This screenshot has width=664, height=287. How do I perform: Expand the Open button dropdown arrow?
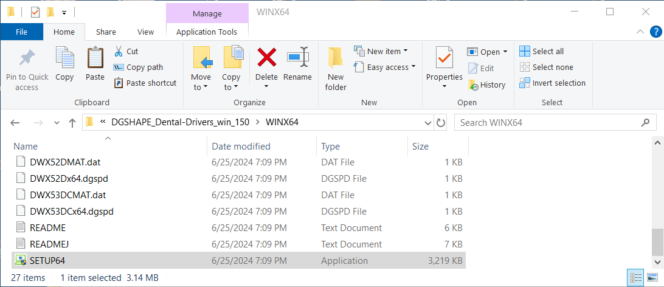coord(505,52)
